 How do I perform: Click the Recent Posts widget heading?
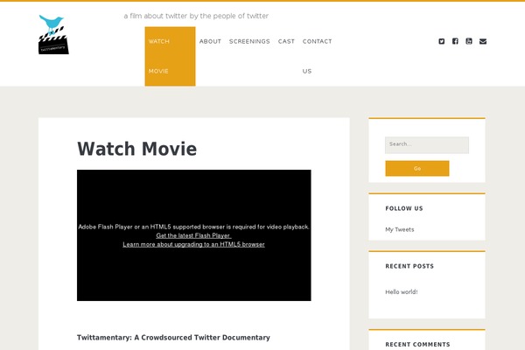pos(409,266)
